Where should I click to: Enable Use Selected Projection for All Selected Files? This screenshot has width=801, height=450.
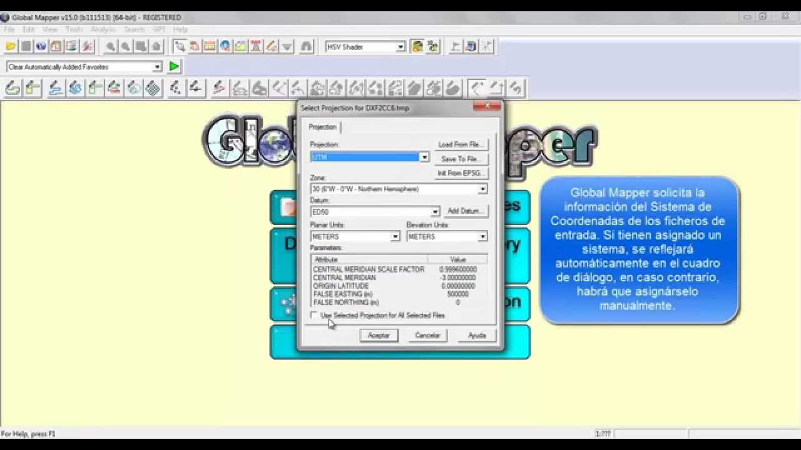pyautogui.click(x=314, y=315)
